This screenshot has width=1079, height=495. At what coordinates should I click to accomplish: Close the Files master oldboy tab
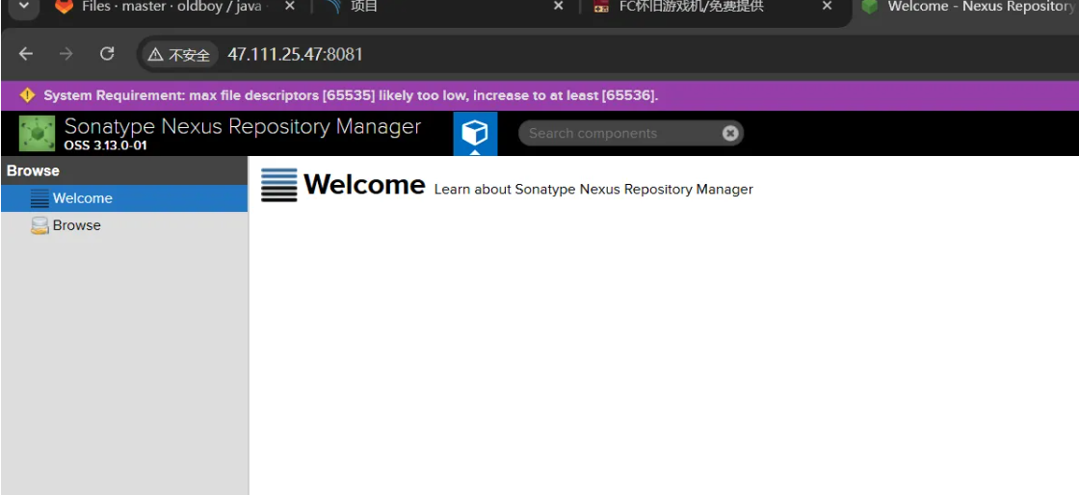pos(290,6)
